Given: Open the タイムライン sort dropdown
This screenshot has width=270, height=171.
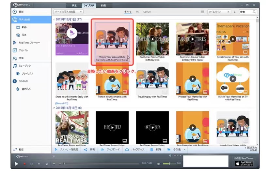Looking at the screenshot, I should [x=219, y=12].
